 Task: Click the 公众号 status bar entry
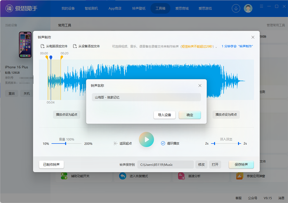(252, 198)
